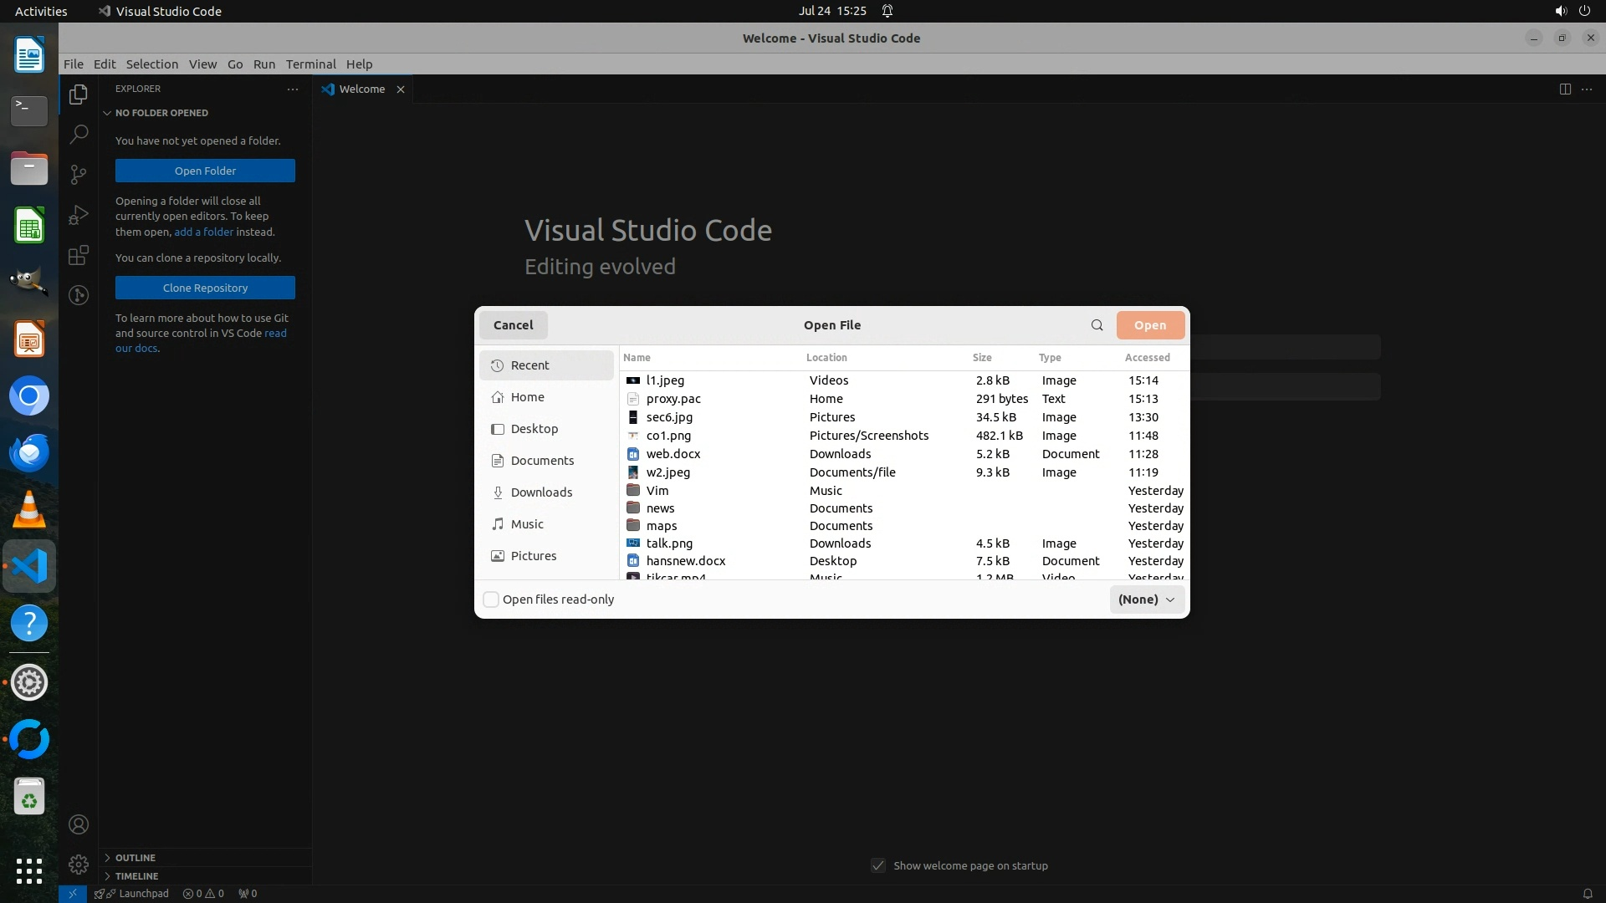This screenshot has height=903, width=1606.
Task: Open the Terminal menu
Action: 310,64
